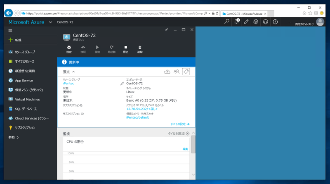Viewport: 330px width, 184px height.
Task: Open すべてのリソース in the sidebar
Action: click(x=30, y=62)
